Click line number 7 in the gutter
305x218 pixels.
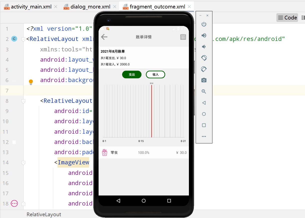pos(7,91)
